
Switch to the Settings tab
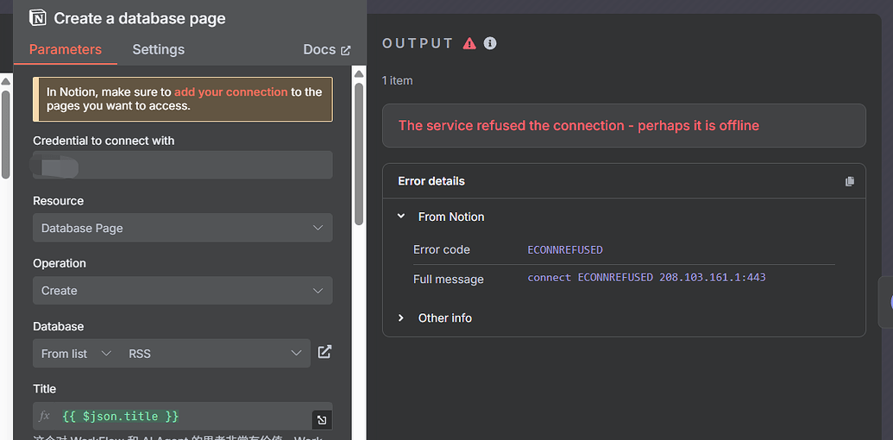[x=158, y=49]
